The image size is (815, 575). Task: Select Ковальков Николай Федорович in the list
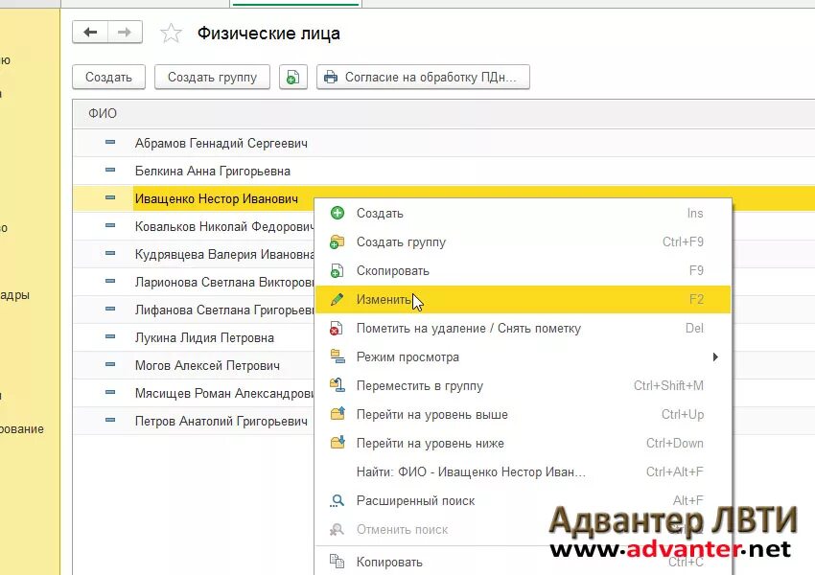click(224, 226)
